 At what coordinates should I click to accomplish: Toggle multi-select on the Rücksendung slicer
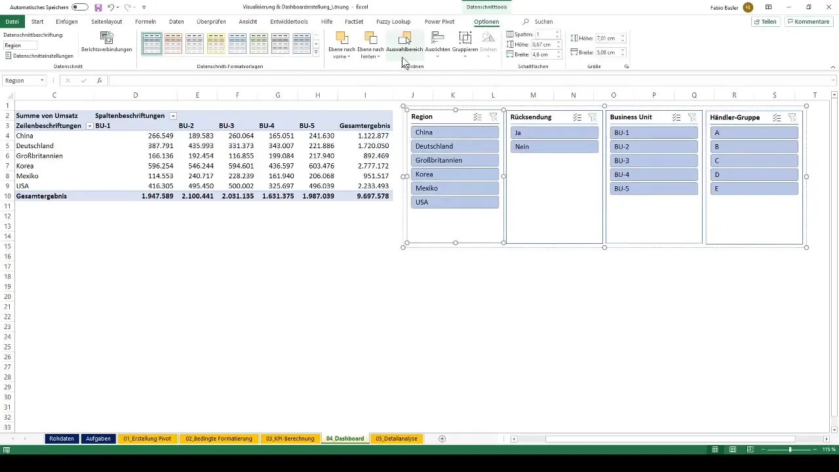pos(577,117)
